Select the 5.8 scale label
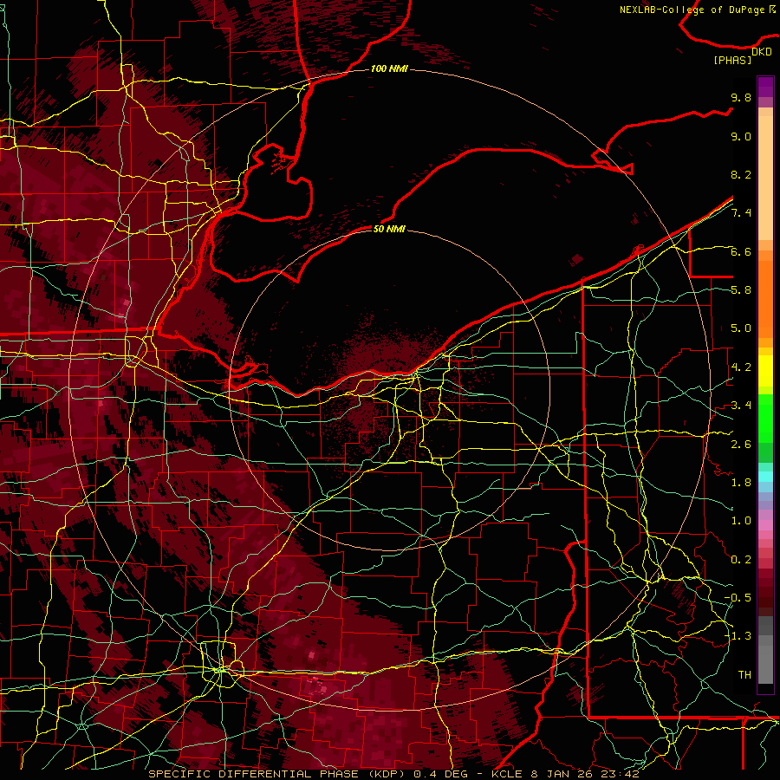780x780 pixels. 741,290
